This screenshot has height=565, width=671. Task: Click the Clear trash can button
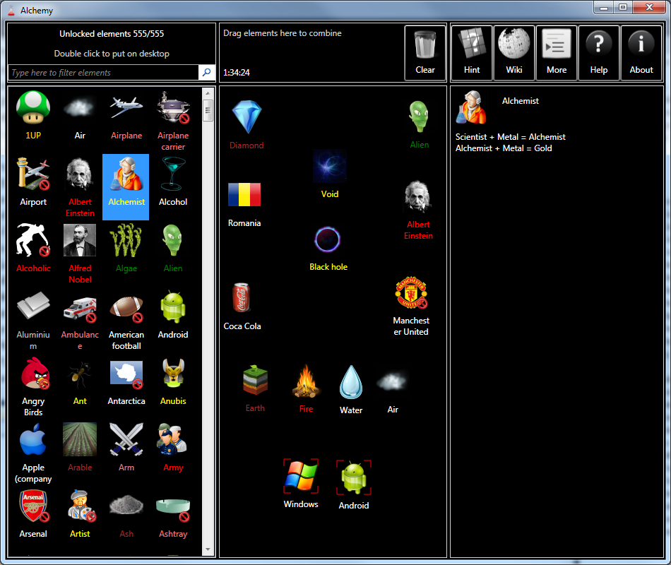(425, 53)
